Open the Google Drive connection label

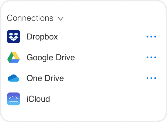coord(51,58)
